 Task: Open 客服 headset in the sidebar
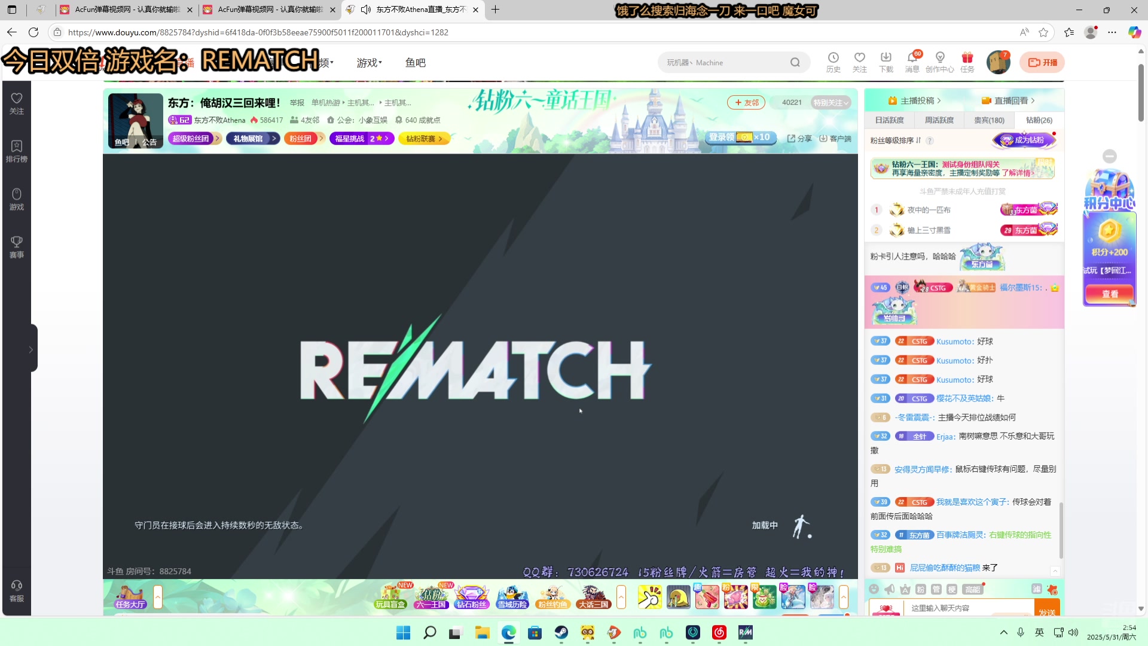[17, 591]
